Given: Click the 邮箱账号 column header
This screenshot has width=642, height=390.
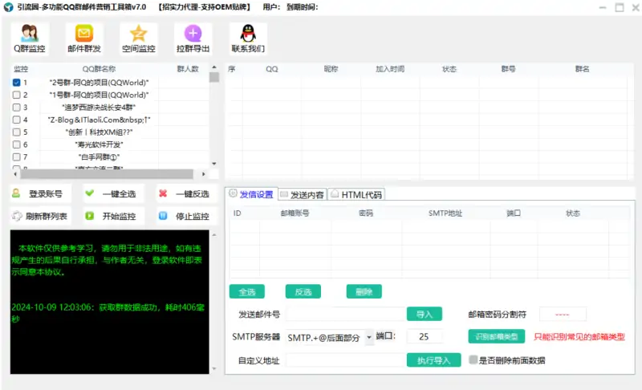Looking at the screenshot, I should click(295, 213).
